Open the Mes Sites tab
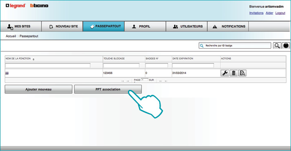 pyautogui.click(x=21, y=26)
